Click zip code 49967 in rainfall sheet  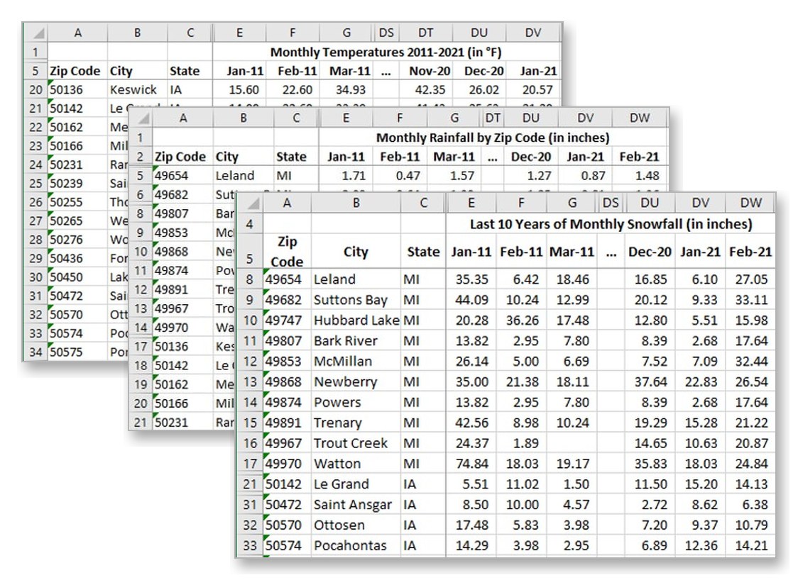click(182, 308)
